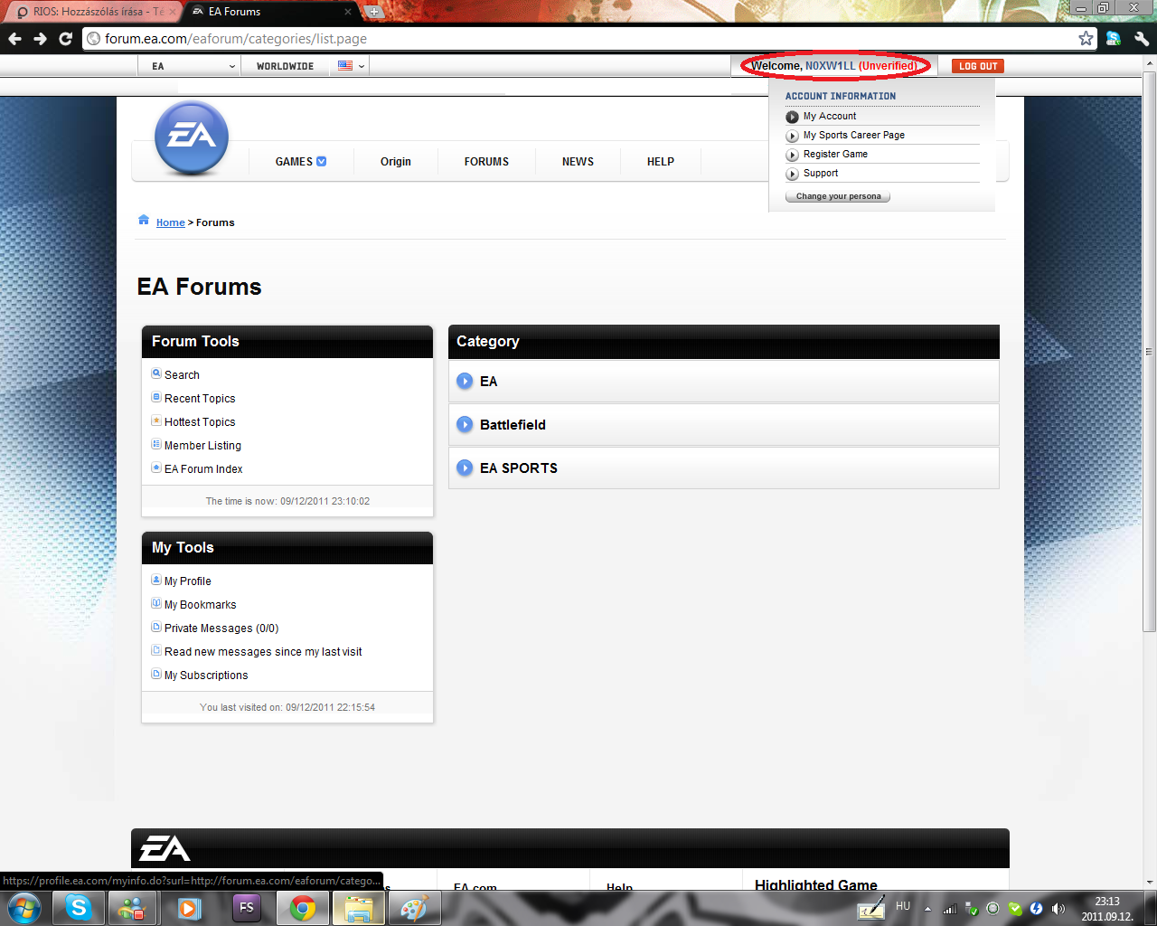Click the page icon beside Private Messages
Screen dimensions: 1157x926
[156, 627]
